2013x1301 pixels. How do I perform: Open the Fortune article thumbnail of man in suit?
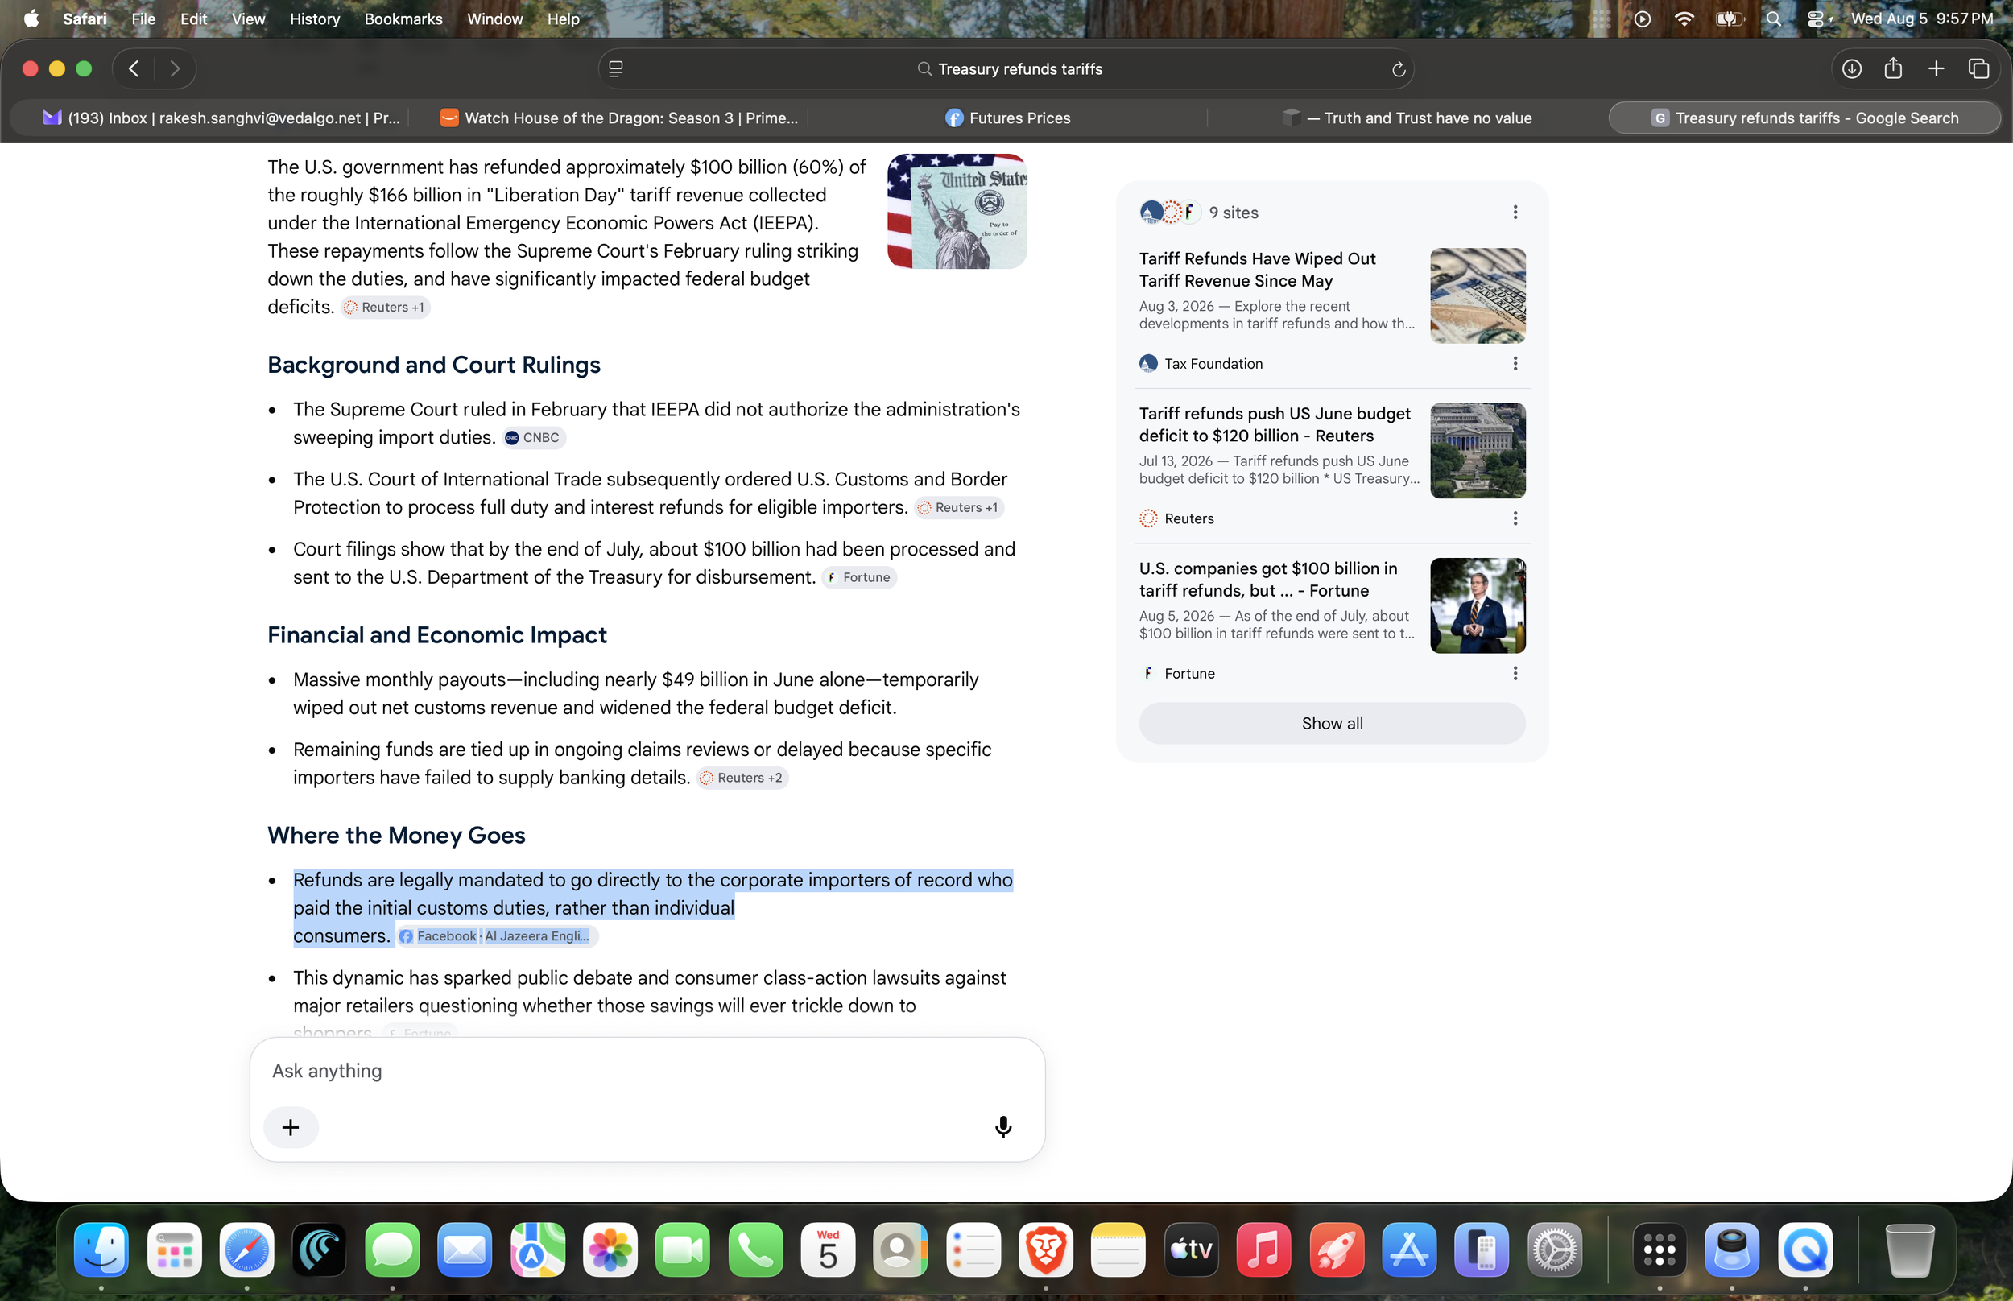pyautogui.click(x=1478, y=605)
